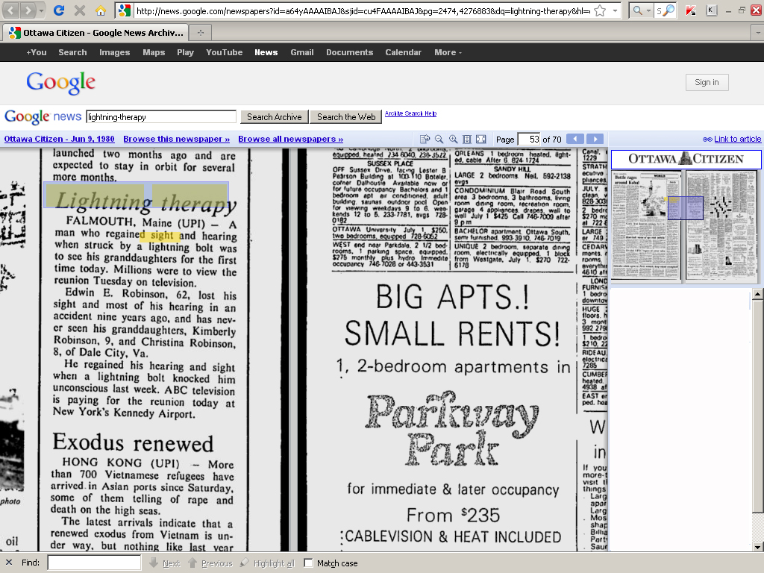Image resolution: width=764 pixels, height=573 pixels.
Task: Go to next newspaper page
Action: point(595,139)
